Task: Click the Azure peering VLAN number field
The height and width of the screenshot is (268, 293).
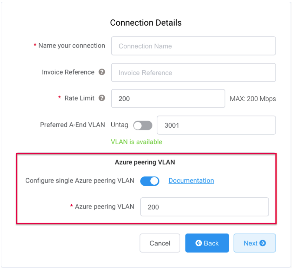Action: point(204,207)
